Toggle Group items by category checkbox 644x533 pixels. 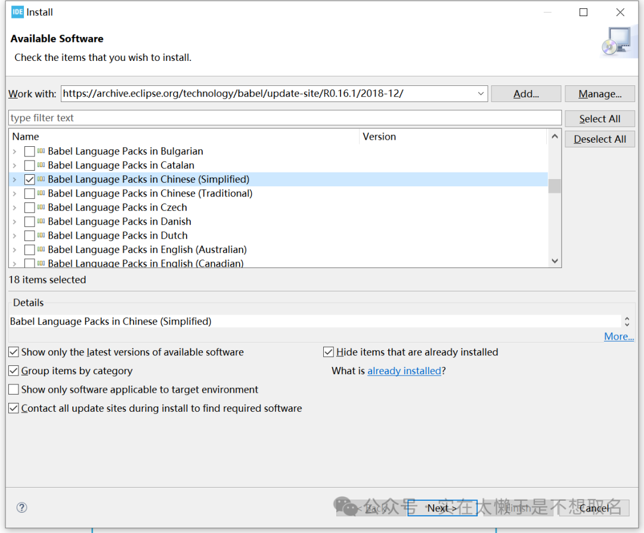[14, 371]
